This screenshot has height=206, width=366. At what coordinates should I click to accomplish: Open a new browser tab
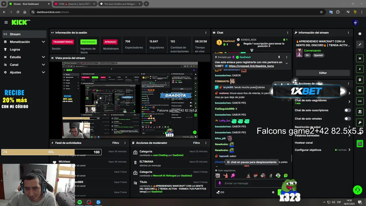point(146,4)
